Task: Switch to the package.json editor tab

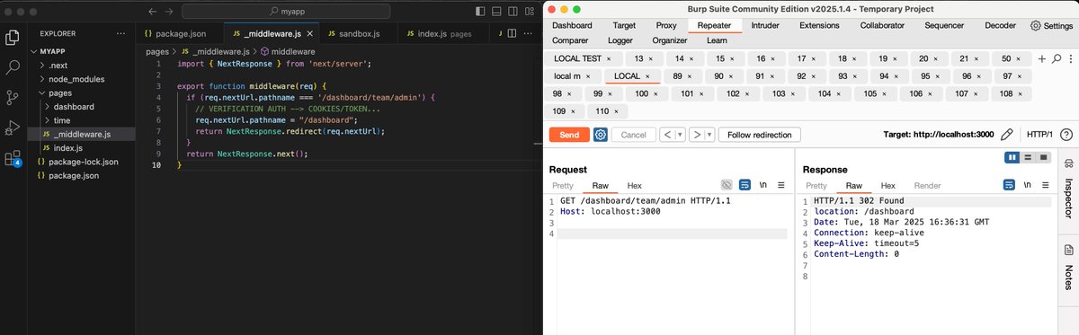Action: pos(181,33)
